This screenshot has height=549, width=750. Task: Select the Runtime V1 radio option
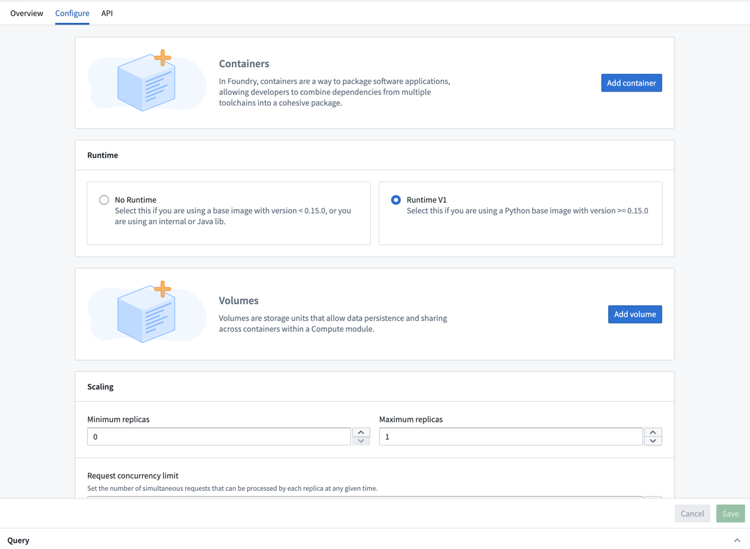coord(396,200)
